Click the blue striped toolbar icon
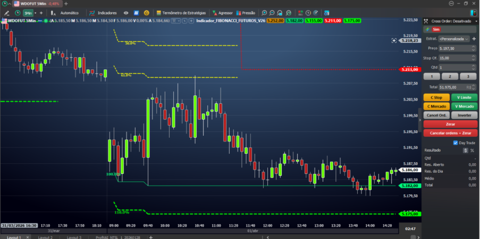The image size is (480, 239). 137,13
